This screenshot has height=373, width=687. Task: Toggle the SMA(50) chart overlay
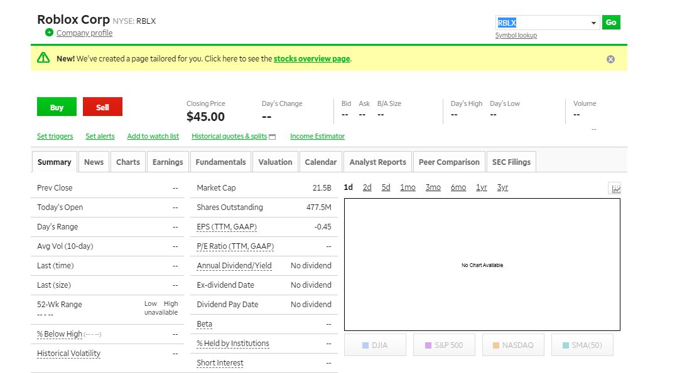[x=582, y=345]
